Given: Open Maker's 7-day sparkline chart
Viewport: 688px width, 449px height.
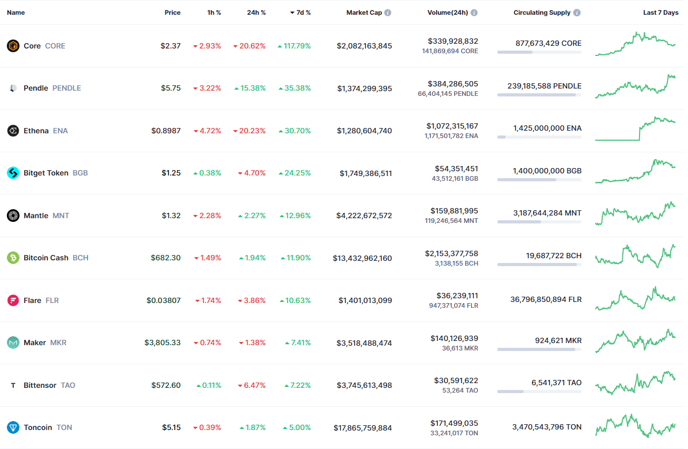Looking at the screenshot, I should tap(635, 341).
